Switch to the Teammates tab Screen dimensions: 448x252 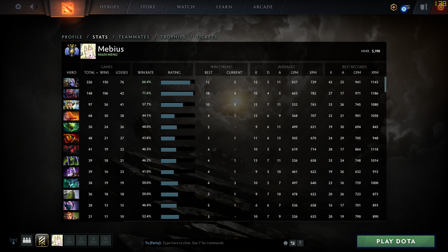click(134, 37)
